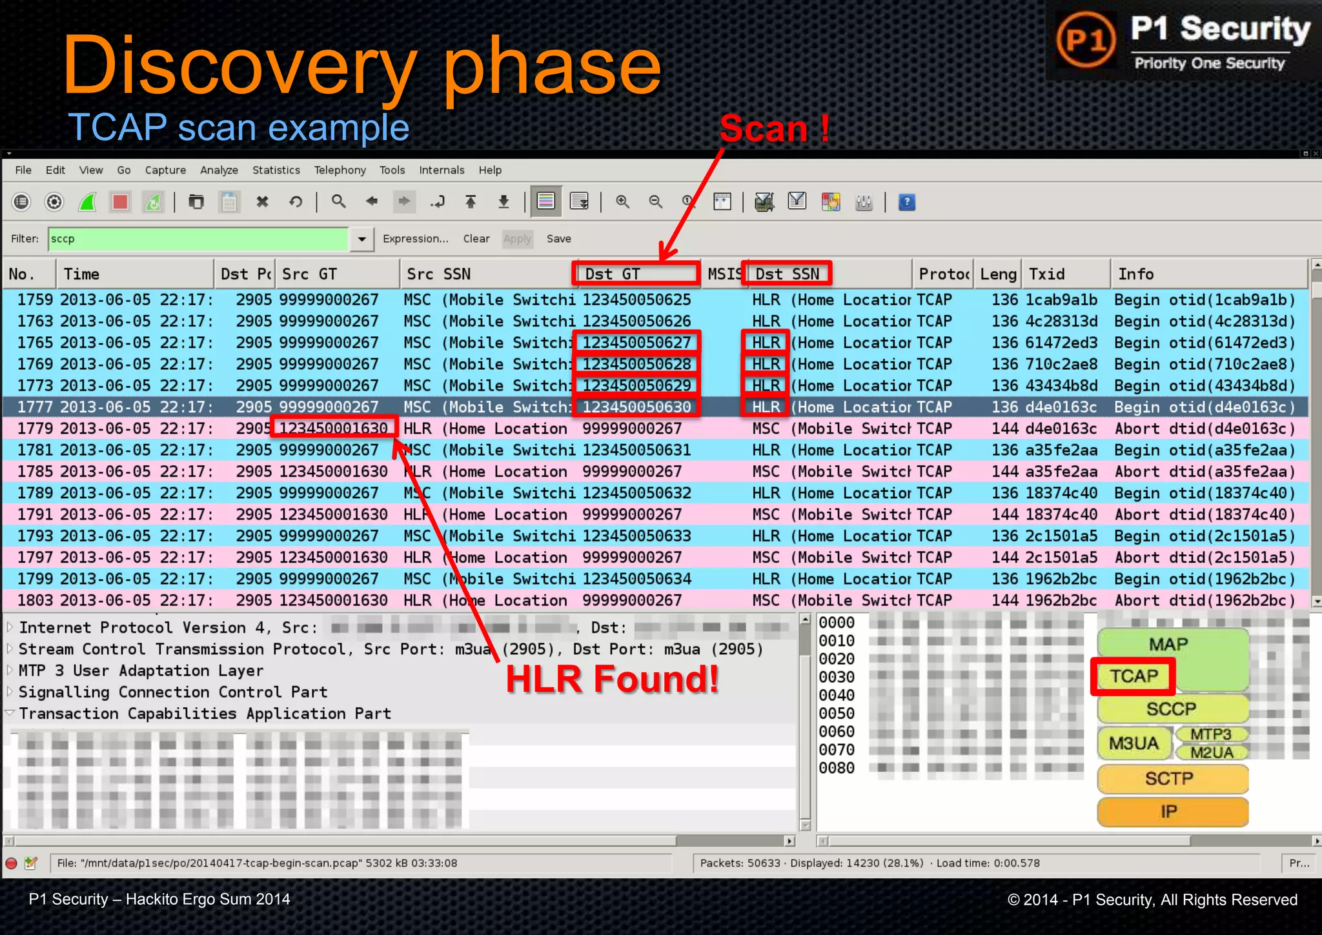1322x935 pixels.
Task: Go back in packet history arrow
Action: pos(371,201)
